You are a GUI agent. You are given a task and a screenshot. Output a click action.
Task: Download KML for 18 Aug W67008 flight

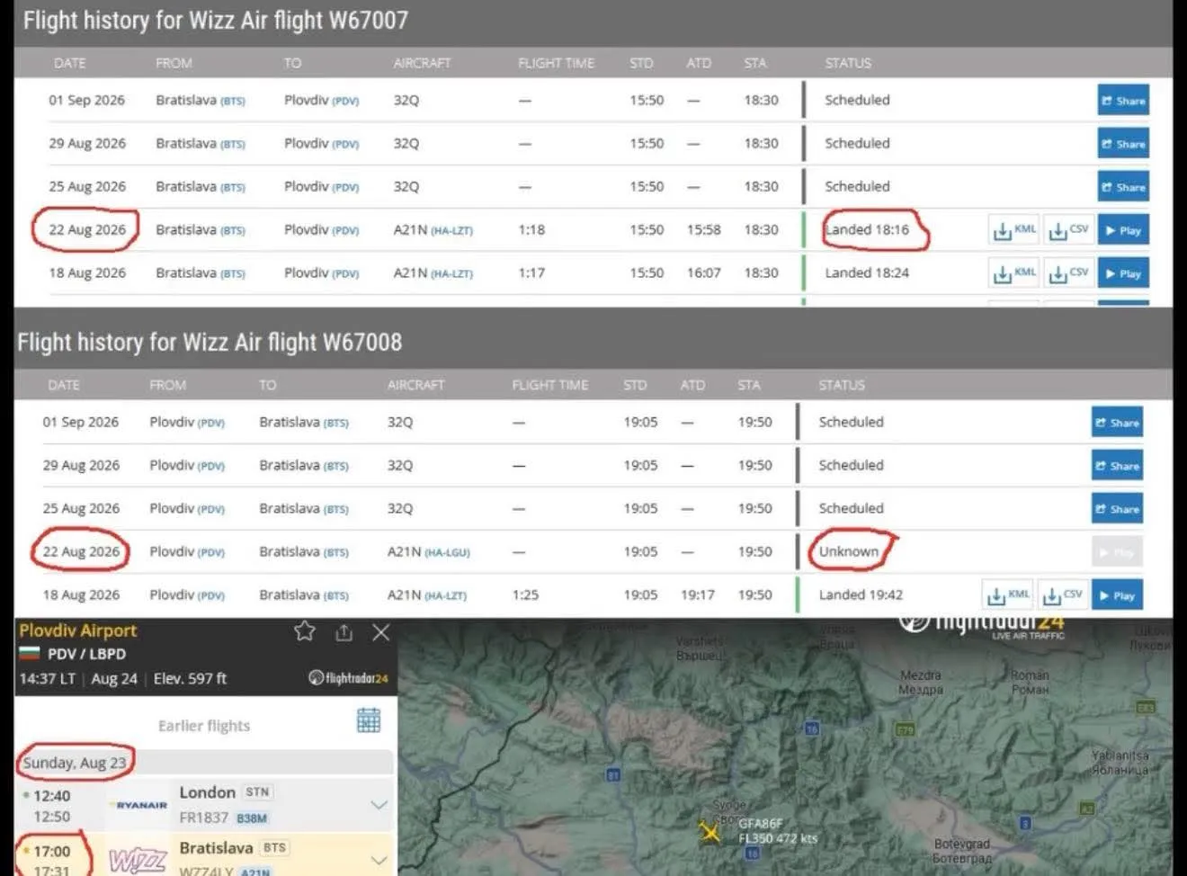click(x=1008, y=594)
